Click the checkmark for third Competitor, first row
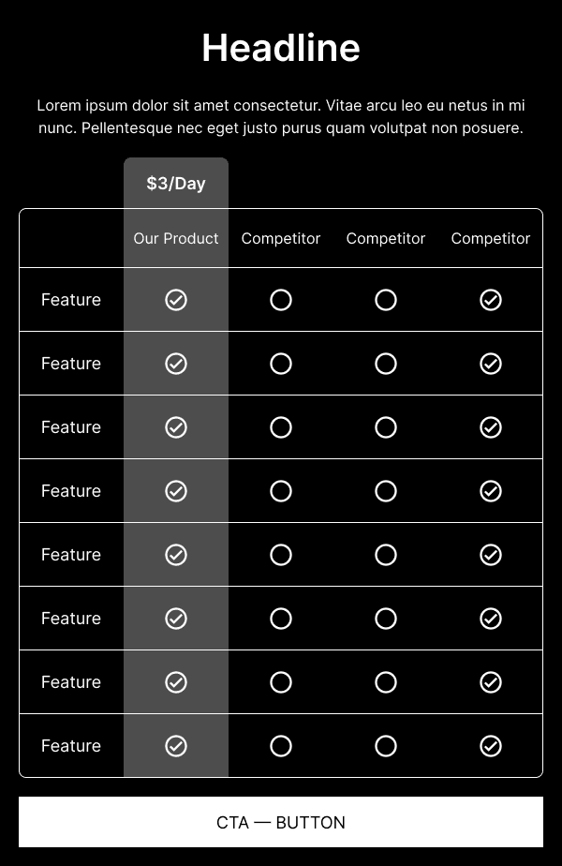The width and height of the screenshot is (562, 866). click(490, 300)
